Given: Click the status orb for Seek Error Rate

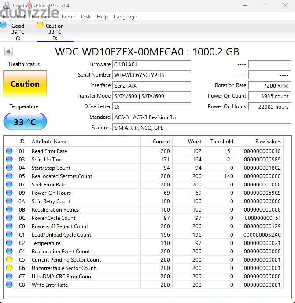Looking at the screenshot, I should point(9,184).
